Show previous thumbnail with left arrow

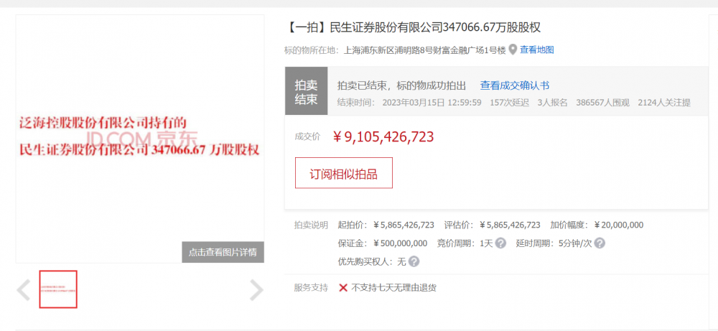[24, 290]
